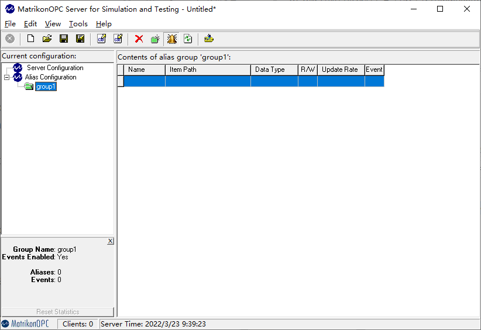Click the MatrikonOPC logo in status bar
This screenshot has width=481, height=330.
25,324
